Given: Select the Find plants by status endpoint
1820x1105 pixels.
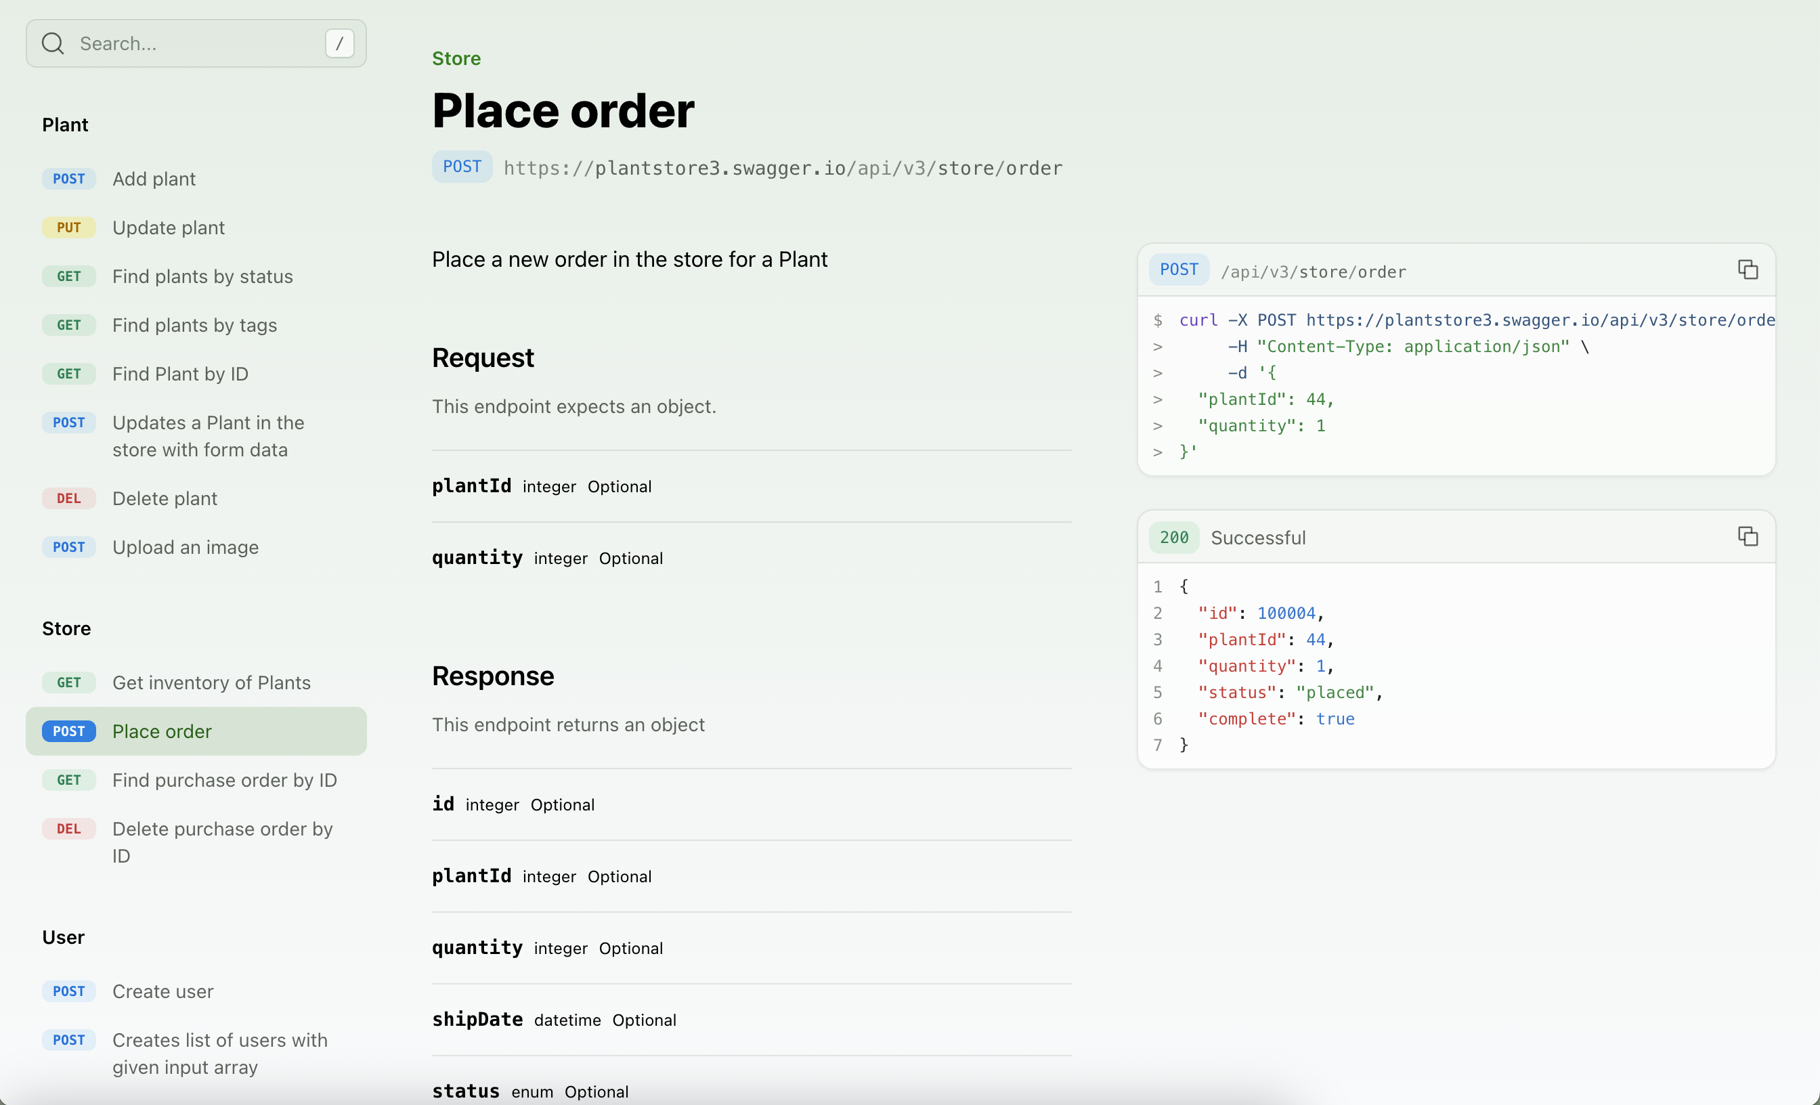Looking at the screenshot, I should click(x=202, y=276).
